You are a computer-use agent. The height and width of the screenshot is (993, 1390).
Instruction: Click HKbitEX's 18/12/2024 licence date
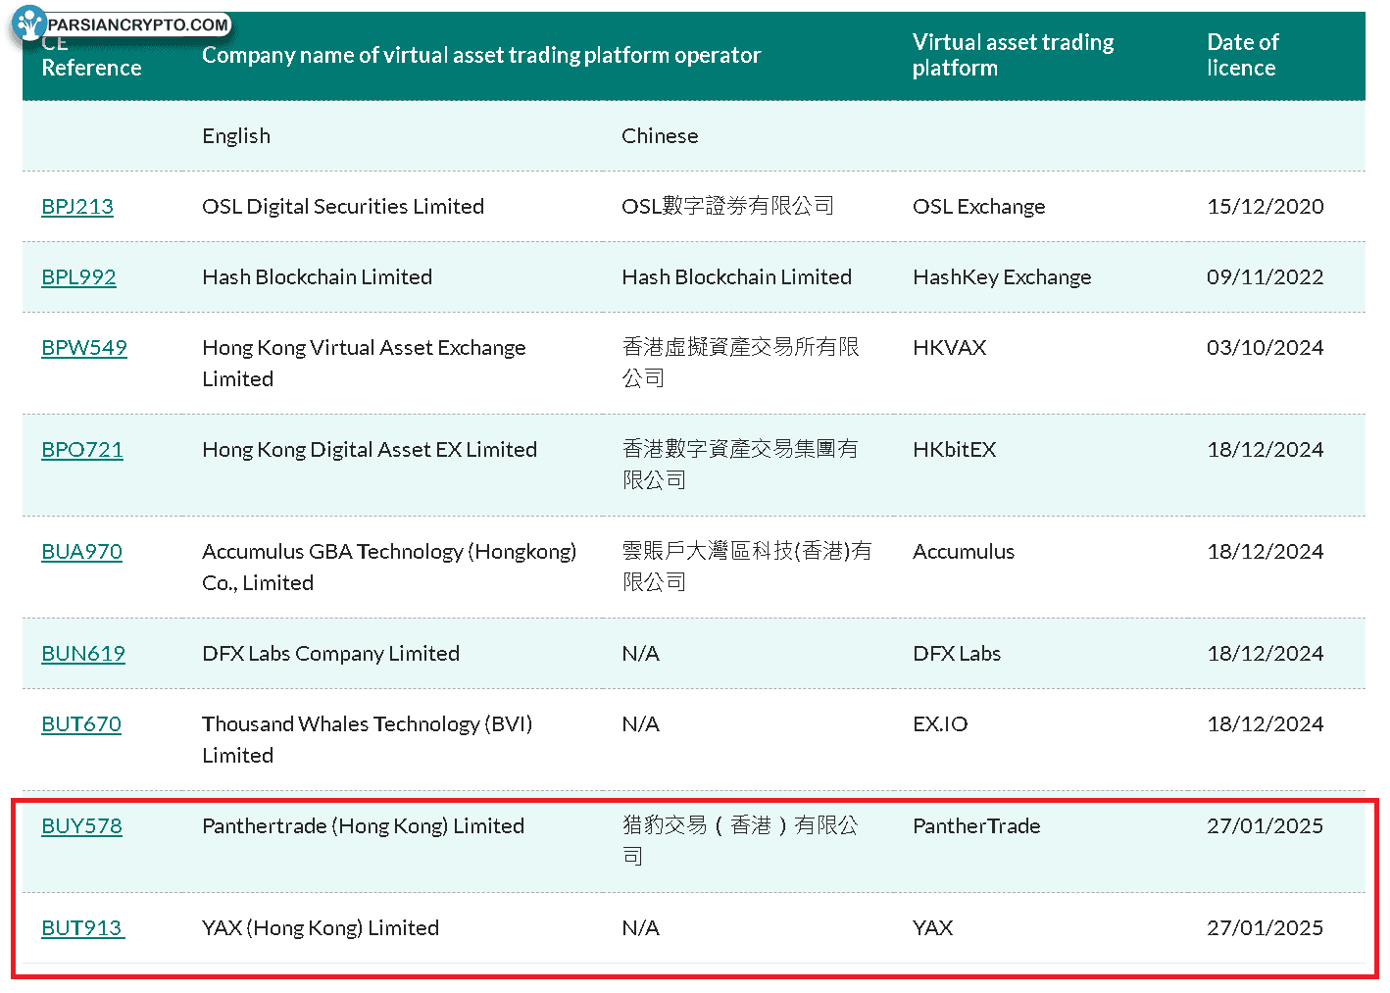1265,450
